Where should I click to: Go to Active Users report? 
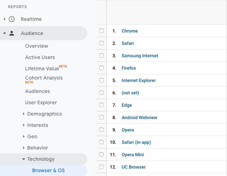click(40, 57)
